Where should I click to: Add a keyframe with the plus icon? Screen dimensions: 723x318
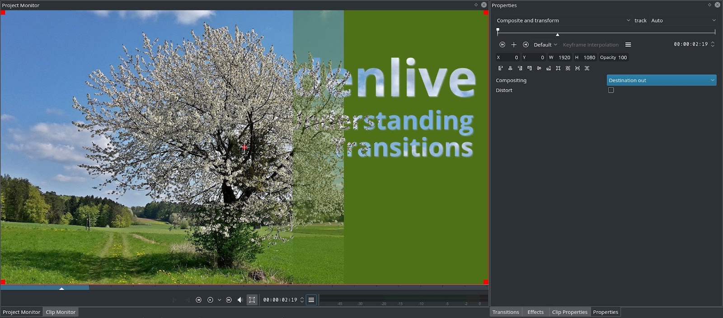coord(514,45)
